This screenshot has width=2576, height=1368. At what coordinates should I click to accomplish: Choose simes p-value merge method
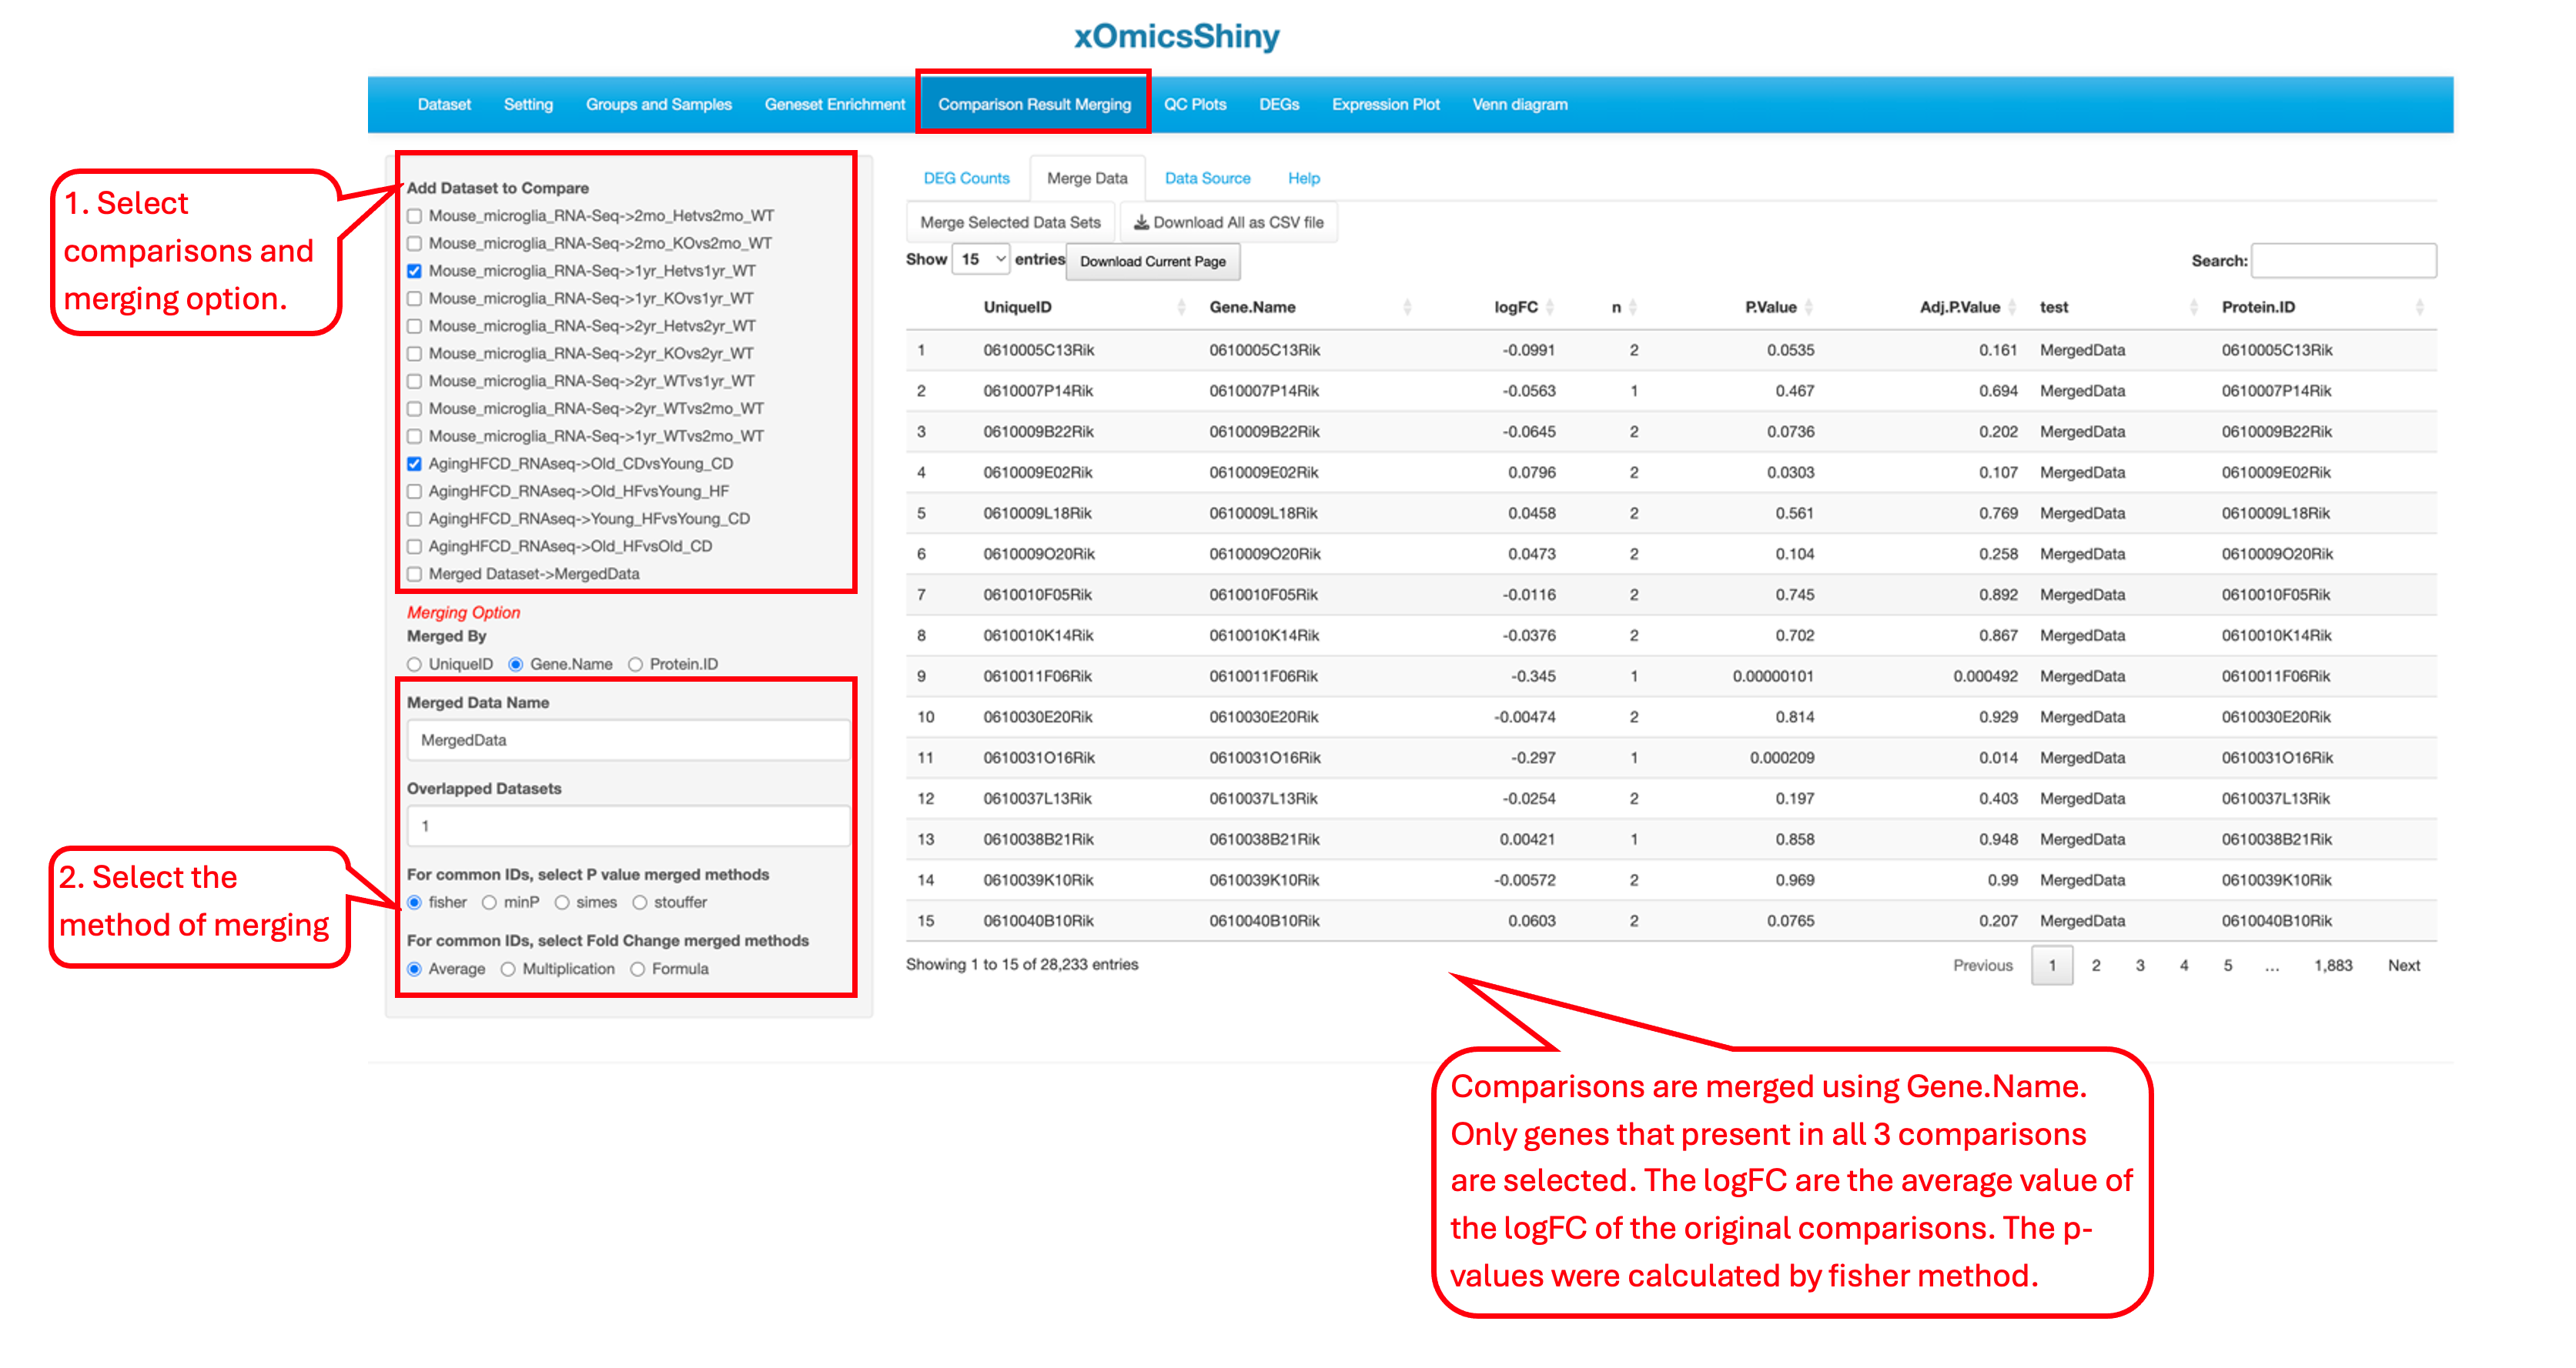pos(562,903)
